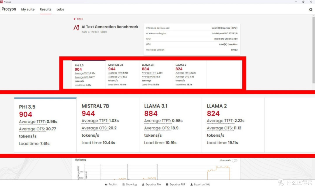This screenshot has width=315, height=189.
Task: Click the Intel(R) Graphics (iGPU) inference device value
Action: click(224, 28)
